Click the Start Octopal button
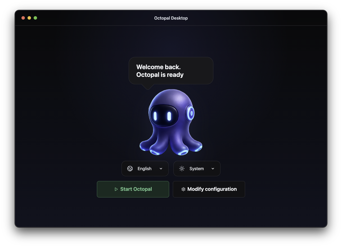342x247 pixels. pyautogui.click(x=133, y=189)
